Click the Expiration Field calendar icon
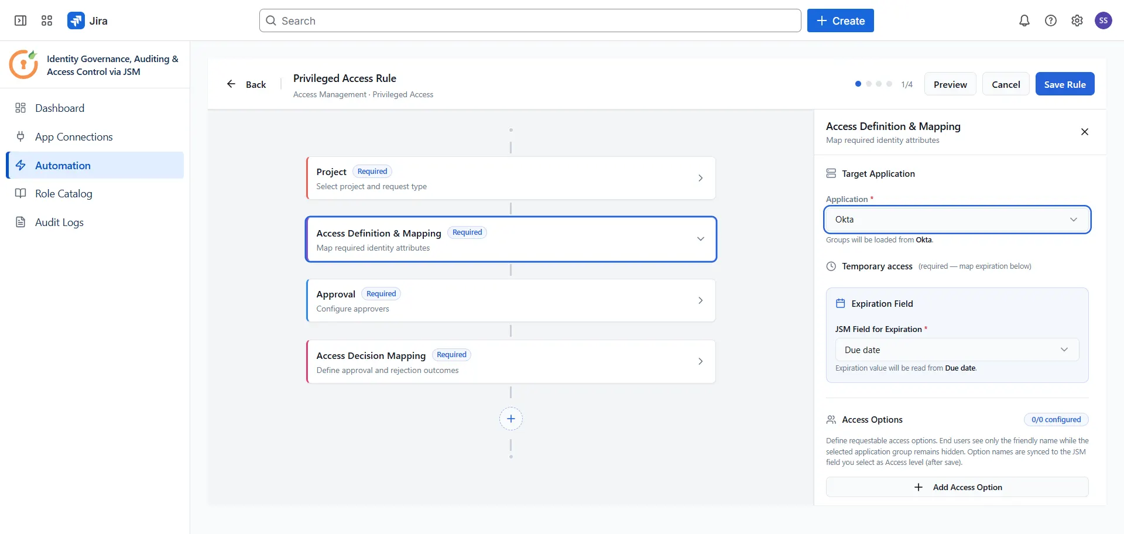Viewport: 1124px width, 534px height. [x=841, y=303]
